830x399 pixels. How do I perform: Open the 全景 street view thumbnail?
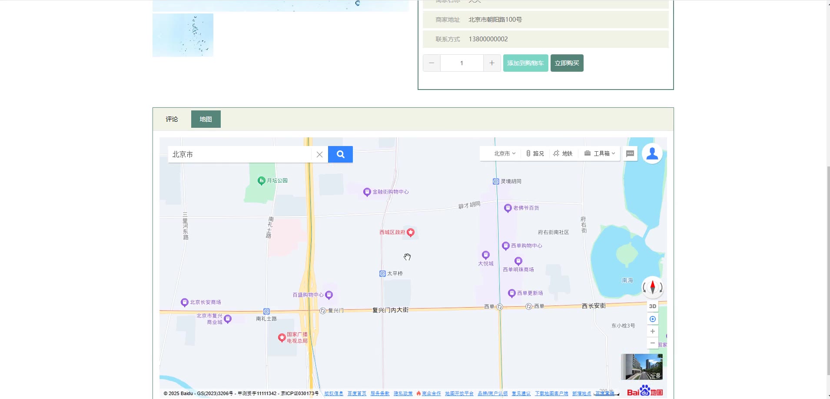(x=642, y=367)
